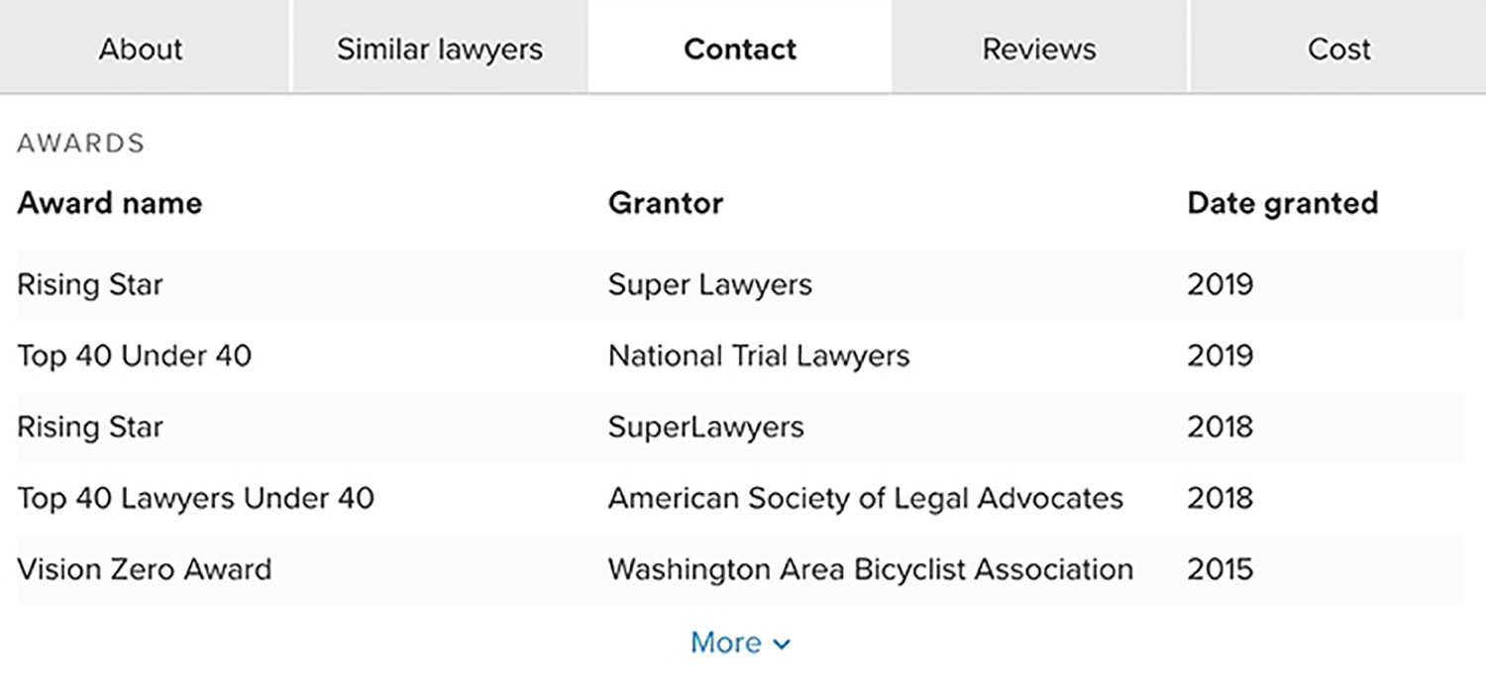Click the SuperLawyers grantor written as one word
1486x696 pixels.
point(706,427)
